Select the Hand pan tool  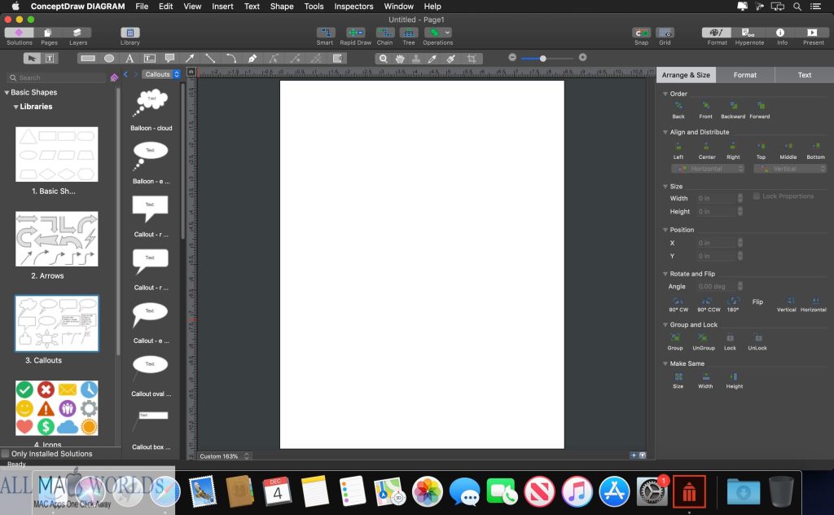(x=399, y=59)
